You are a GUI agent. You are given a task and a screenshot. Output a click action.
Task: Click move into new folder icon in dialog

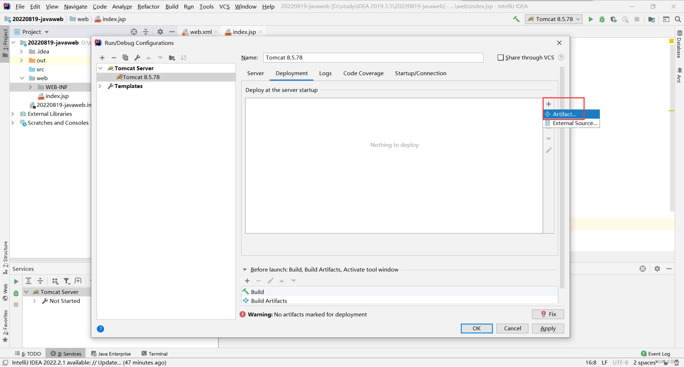(x=172, y=58)
